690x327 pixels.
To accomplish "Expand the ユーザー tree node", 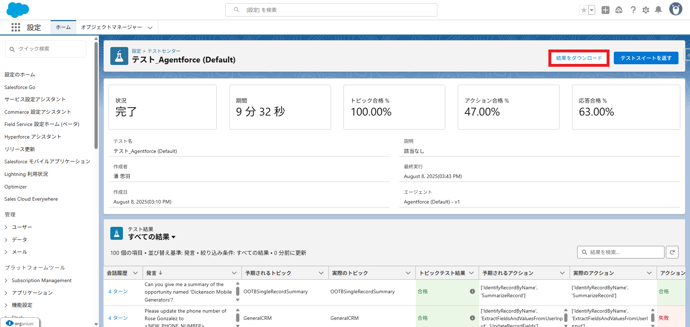I will click(x=6, y=227).
